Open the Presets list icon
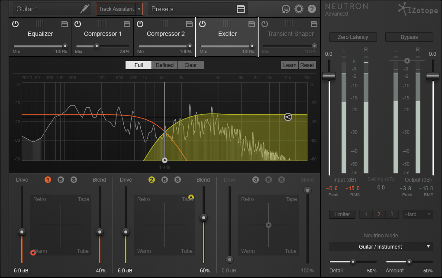 point(241,9)
